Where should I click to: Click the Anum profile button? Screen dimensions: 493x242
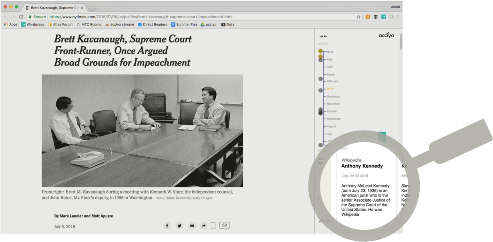[x=395, y=7]
